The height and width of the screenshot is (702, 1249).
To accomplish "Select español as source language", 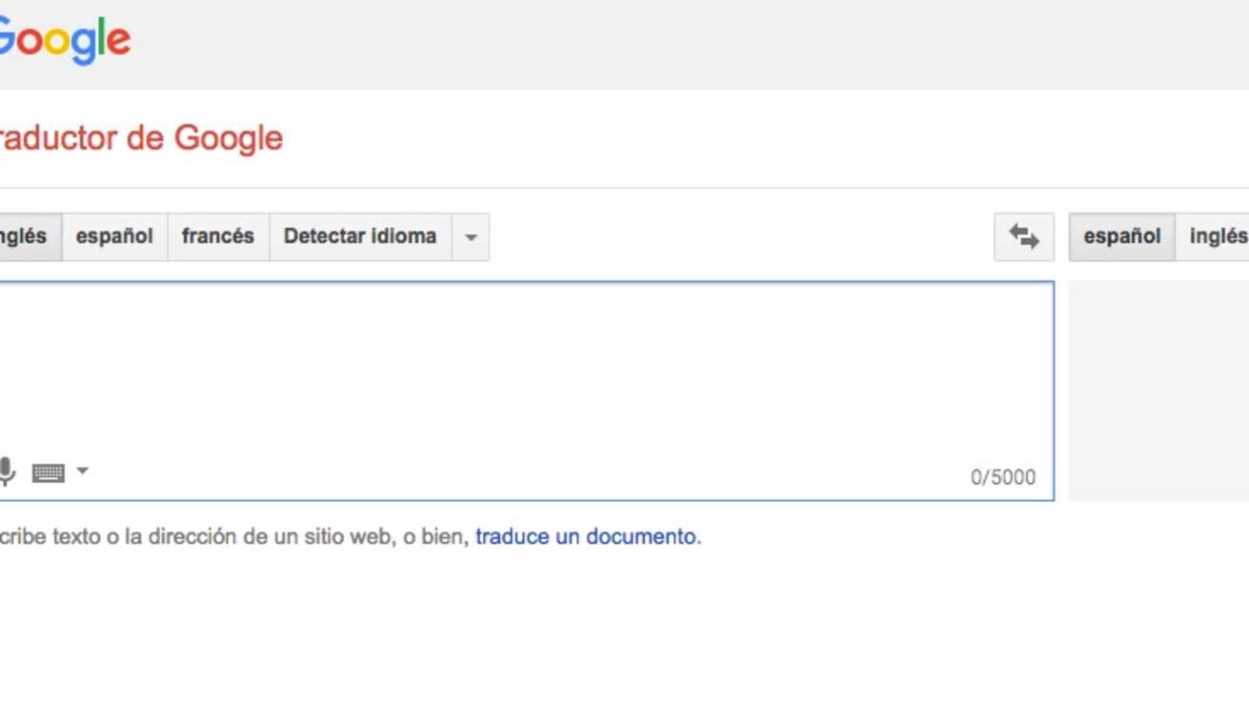I will [114, 236].
